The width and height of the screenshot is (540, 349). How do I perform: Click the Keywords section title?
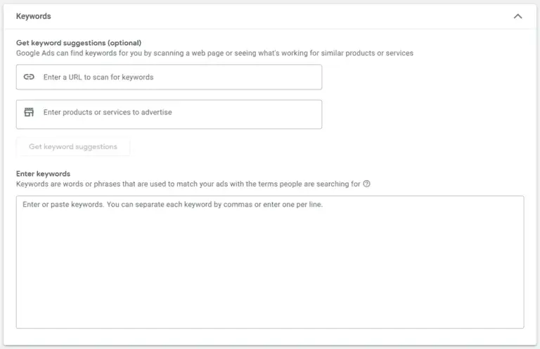pyautogui.click(x=34, y=16)
